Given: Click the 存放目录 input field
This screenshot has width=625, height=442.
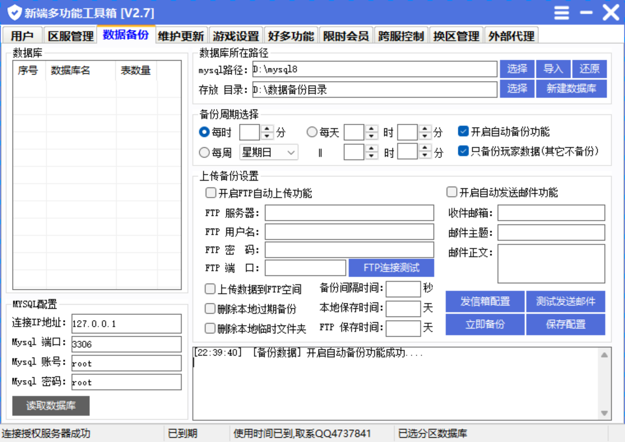Looking at the screenshot, I should (374, 89).
